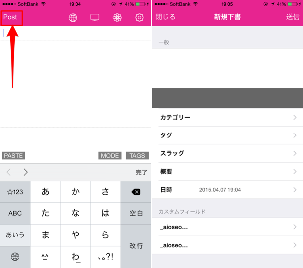Move cursor forward with right arrow
Screen dimensions: 303x268
pos(26,172)
